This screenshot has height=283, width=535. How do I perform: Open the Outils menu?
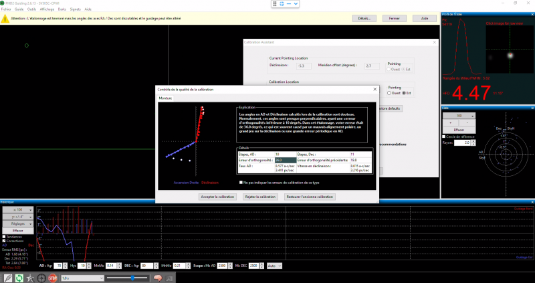31,9
